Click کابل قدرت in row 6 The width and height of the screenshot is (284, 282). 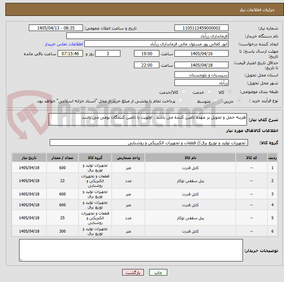(190, 231)
